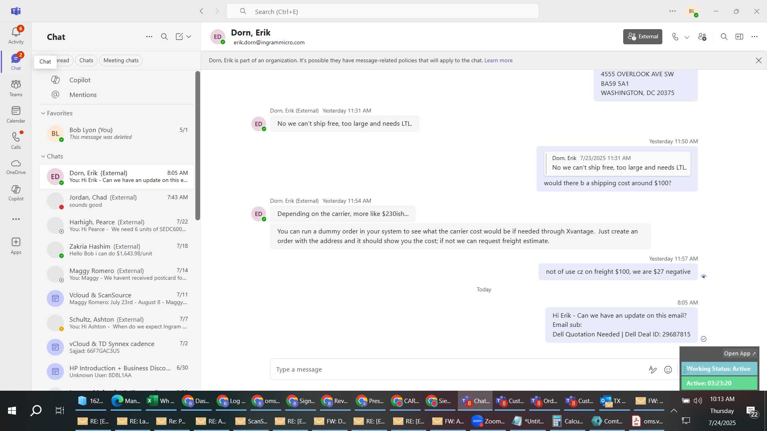The image size is (767, 431).
Task: Open Zakria Hashim conversation
Action: tap(116, 249)
